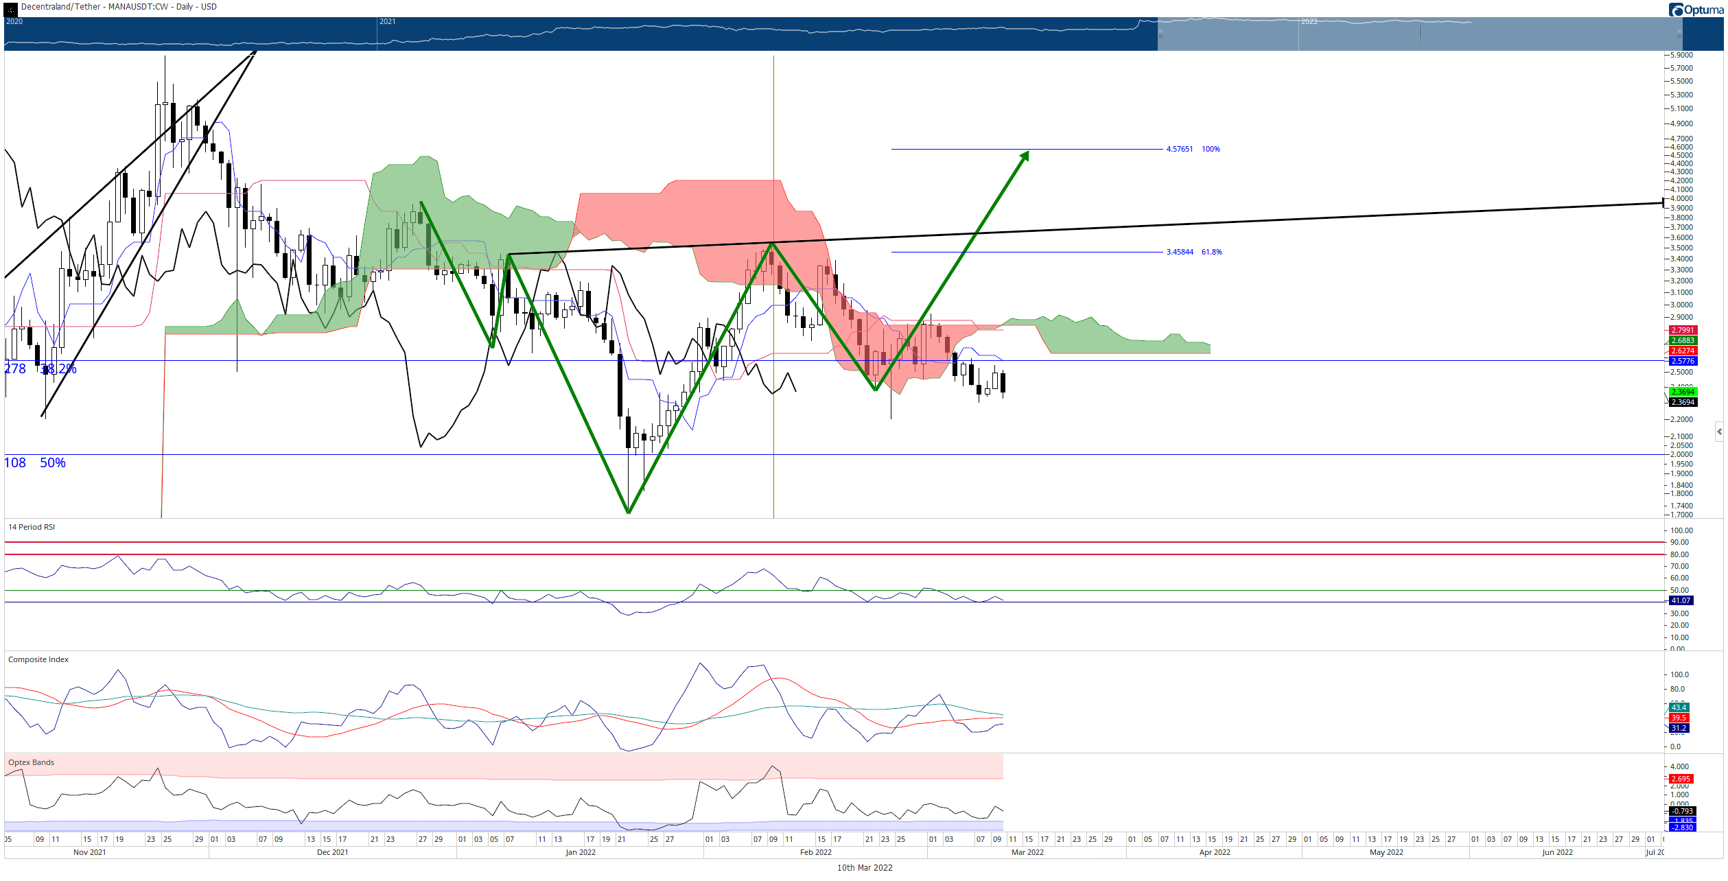Click the 10th Mar 2022 date label
The image size is (1728, 881).
click(x=864, y=868)
